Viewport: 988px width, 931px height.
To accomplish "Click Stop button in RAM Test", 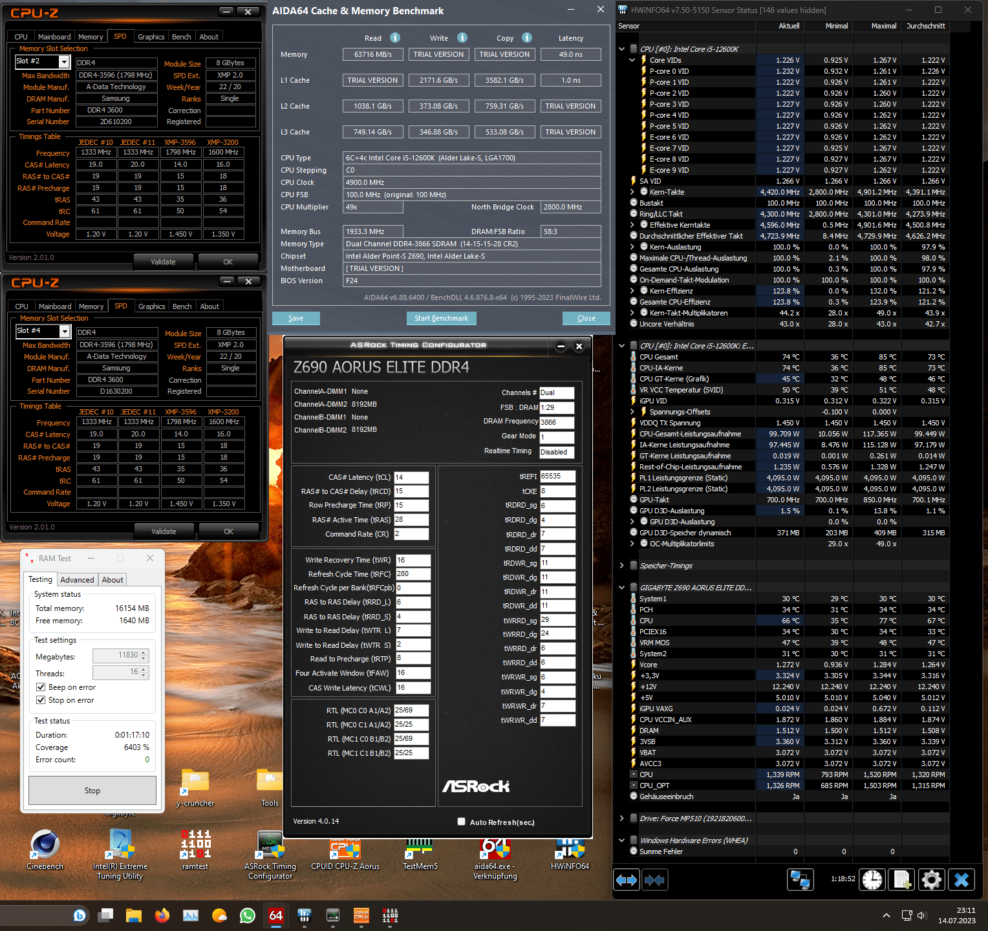I will point(92,791).
